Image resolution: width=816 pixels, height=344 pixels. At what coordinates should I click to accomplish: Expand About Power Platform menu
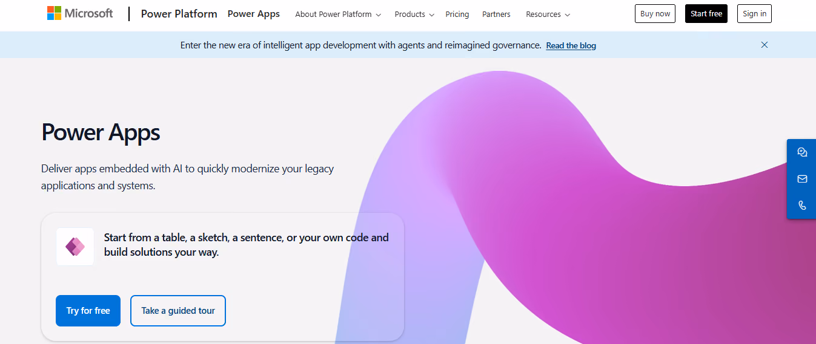click(338, 14)
